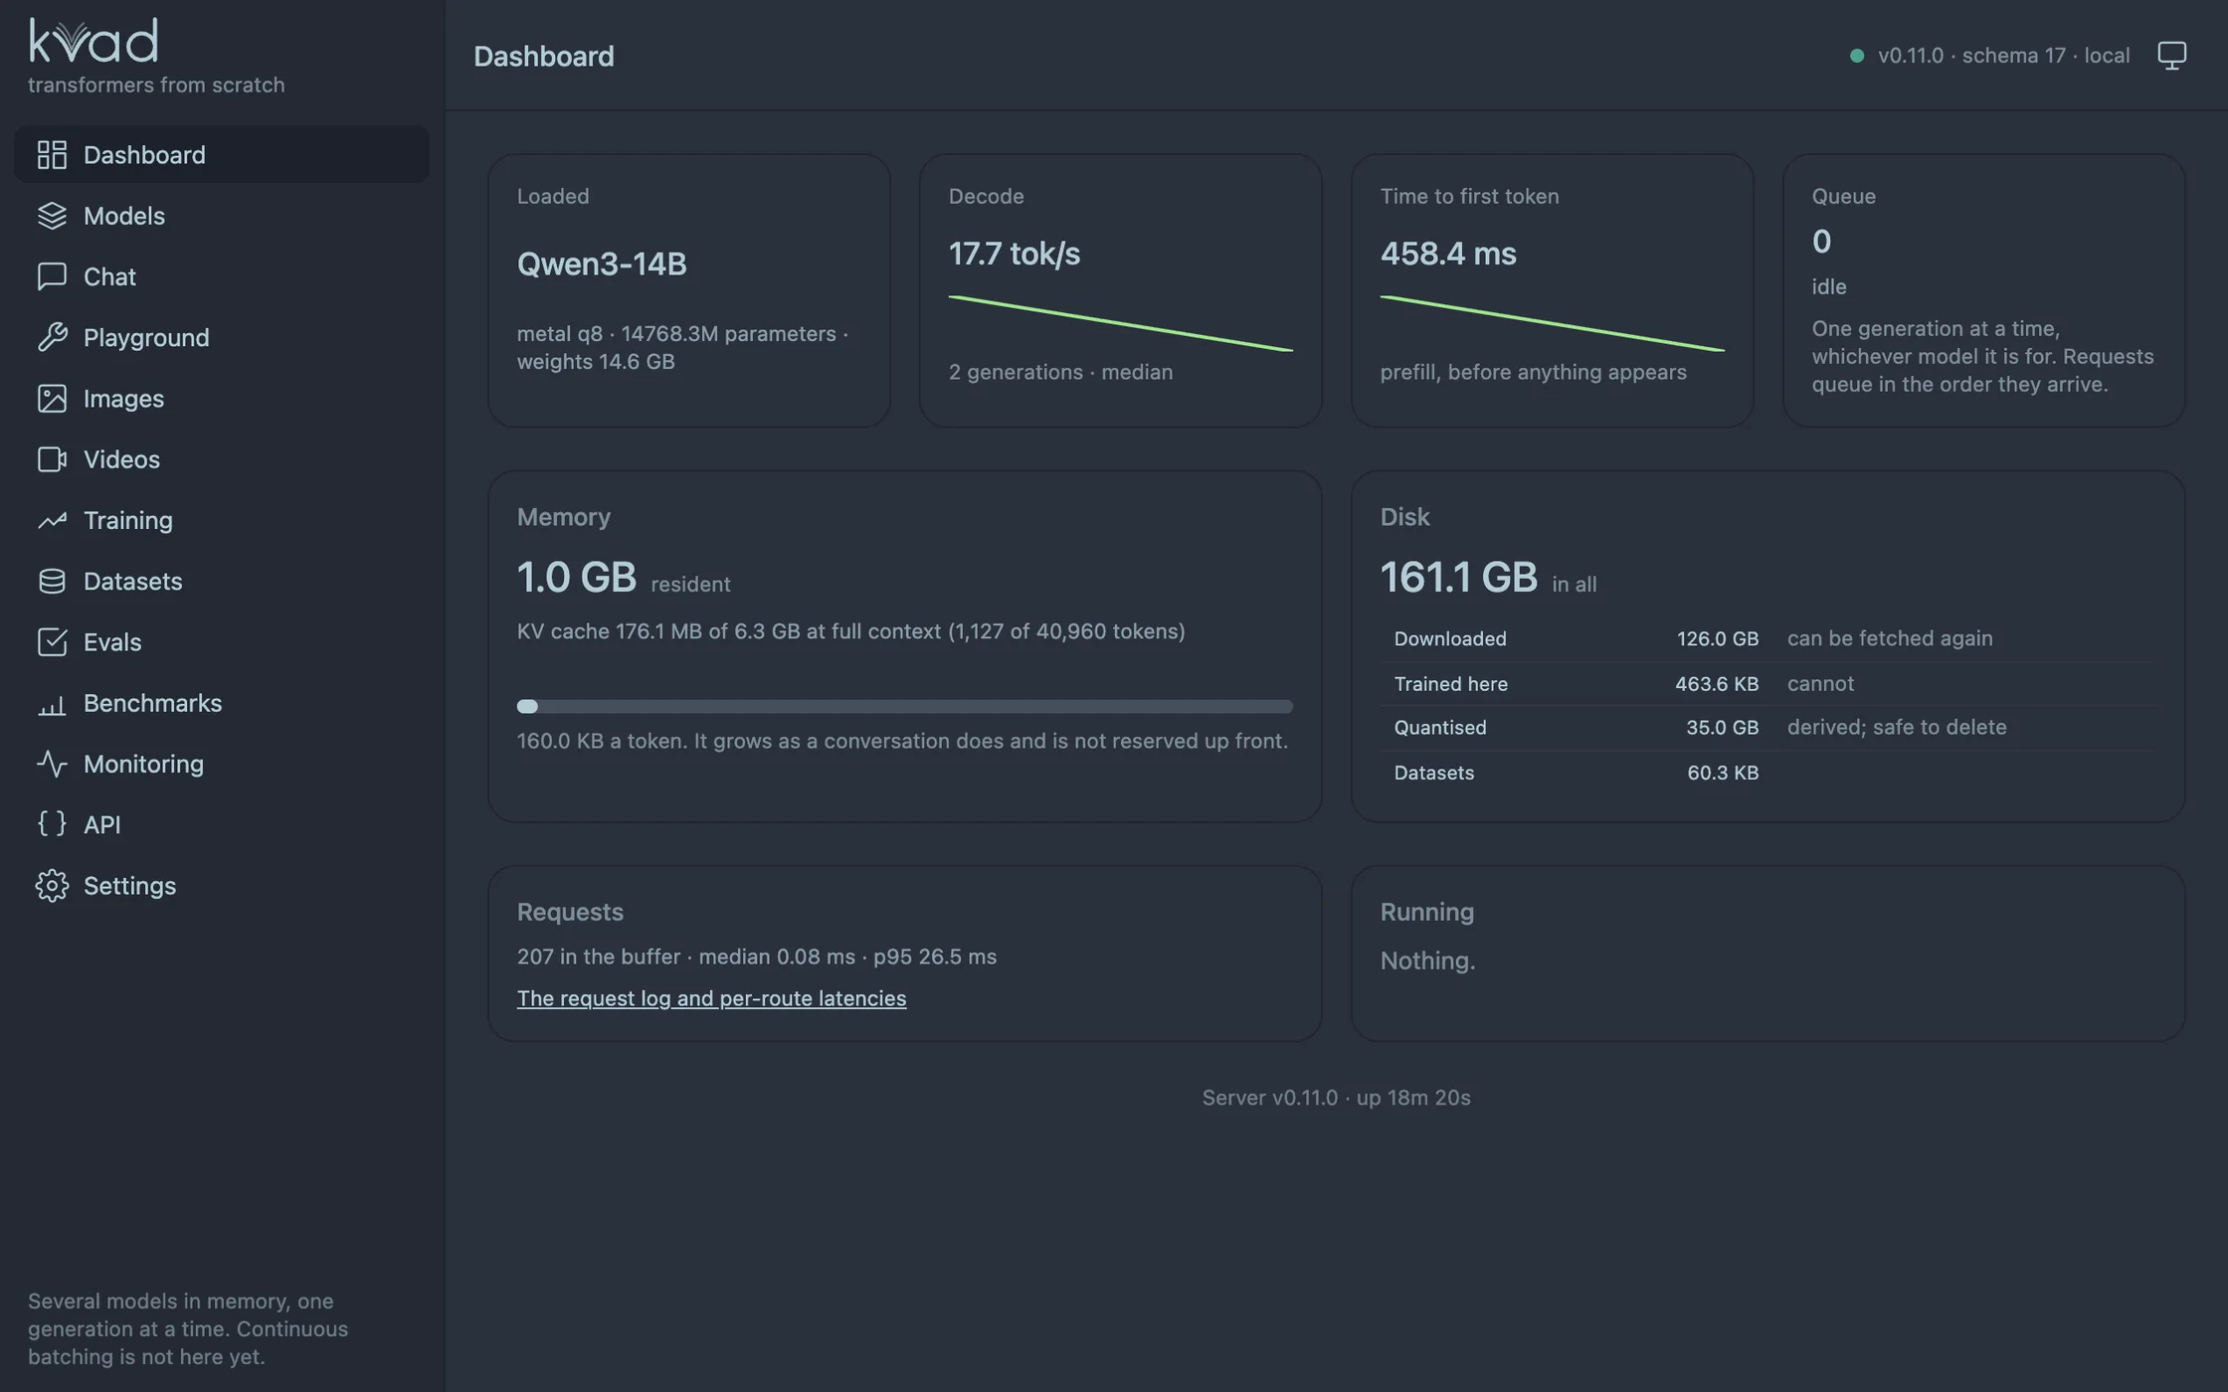Click the 458.4 ms value
The height and width of the screenshot is (1392, 2228).
tap(1447, 254)
